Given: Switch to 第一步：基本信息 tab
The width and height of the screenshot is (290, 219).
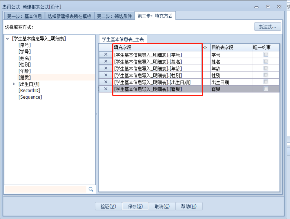Looking at the screenshot, I should (x=25, y=16).
